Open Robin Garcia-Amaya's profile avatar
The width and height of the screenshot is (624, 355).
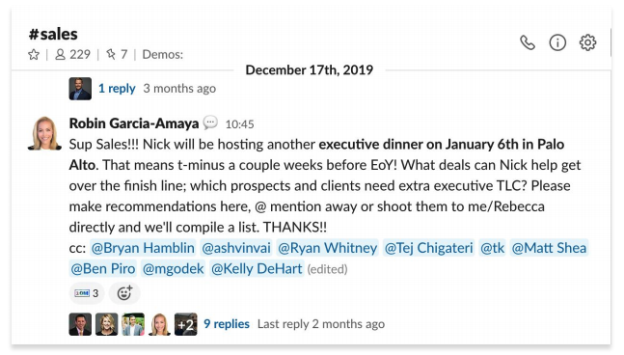click(44, 133)
